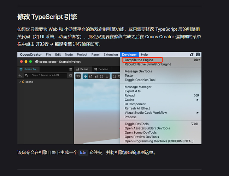Click the scene file icon in title bar
Screen dimensions: 229x176
pyautogui.click(x=37, y=62)
